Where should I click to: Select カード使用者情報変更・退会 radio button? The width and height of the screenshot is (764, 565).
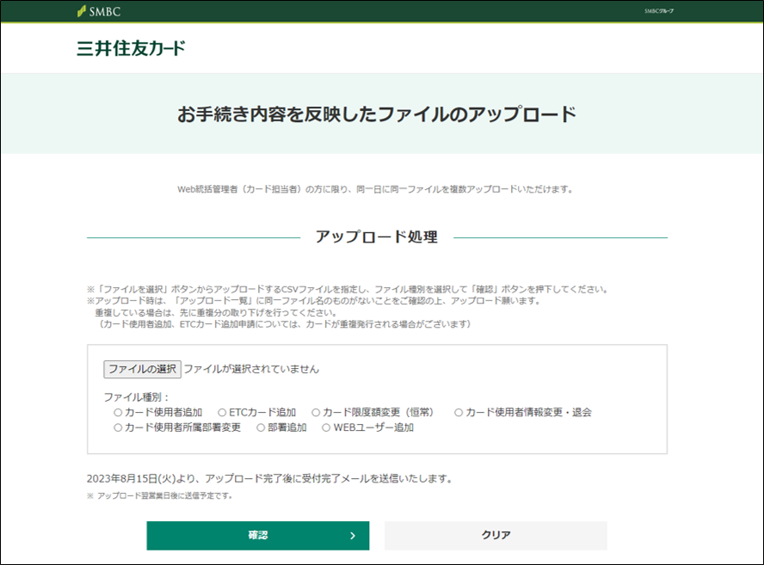(x=459, y=413)
